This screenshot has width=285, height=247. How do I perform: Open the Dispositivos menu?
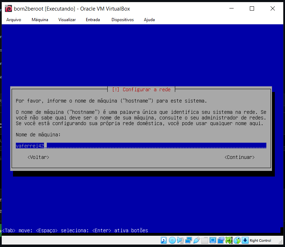pos(122,20)
